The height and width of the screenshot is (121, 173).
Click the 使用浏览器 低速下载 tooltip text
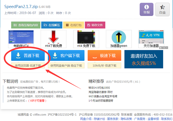[x=28, y=65]
